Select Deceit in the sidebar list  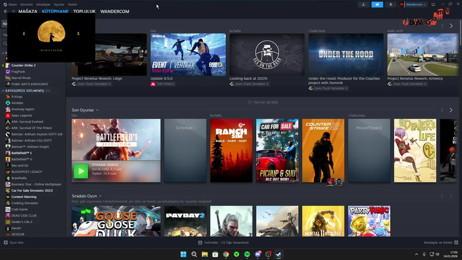click(16, 228)
